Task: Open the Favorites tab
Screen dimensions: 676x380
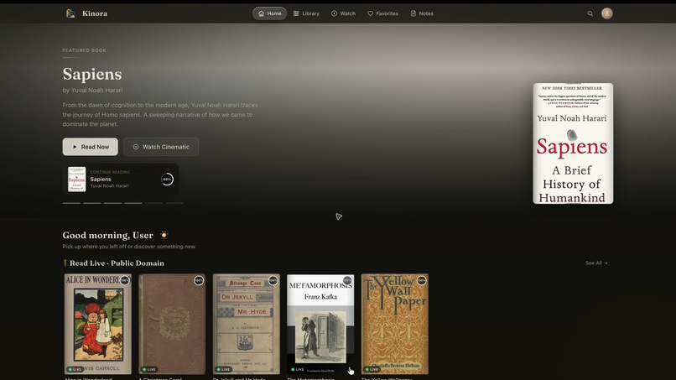Action: point(382,13)
